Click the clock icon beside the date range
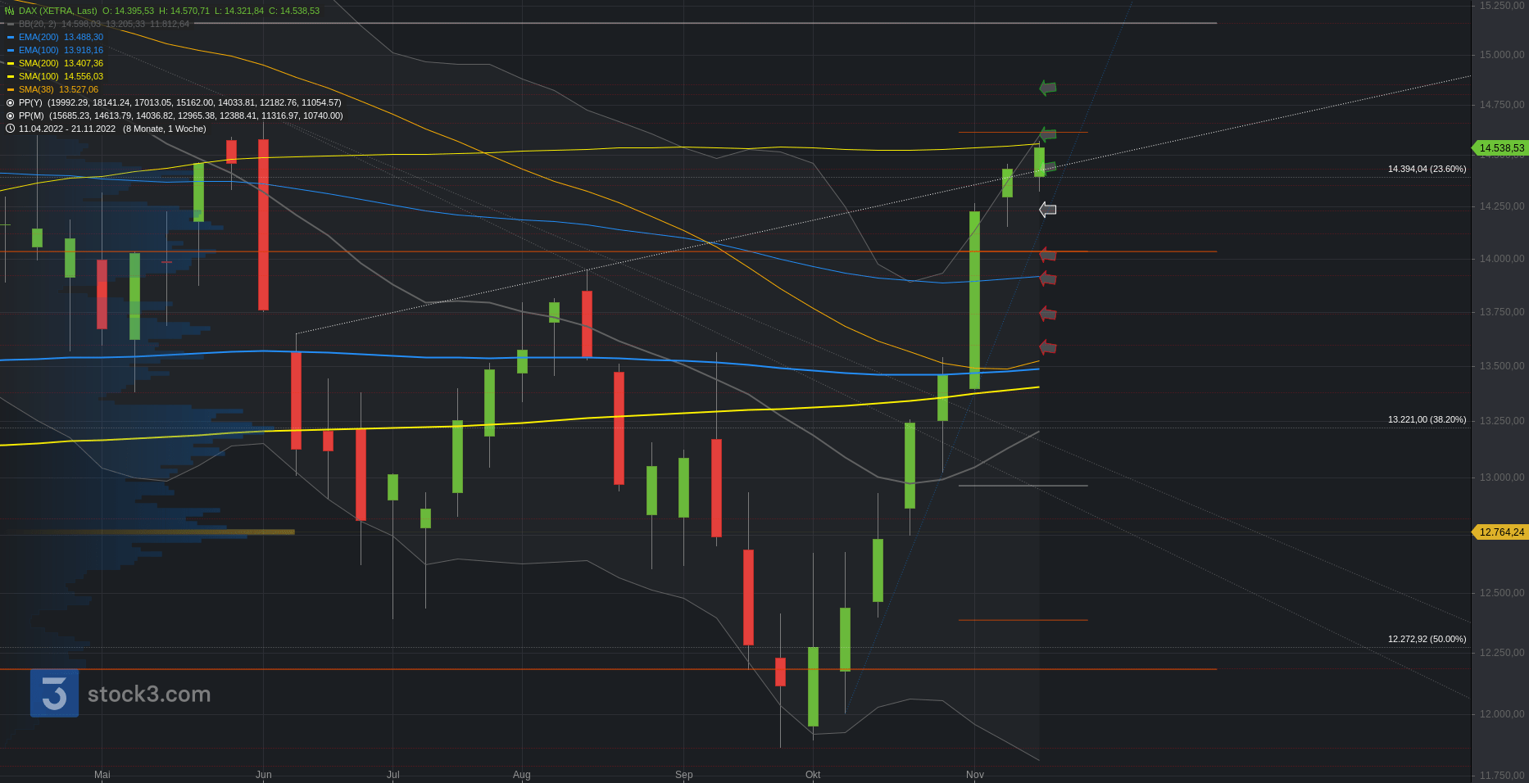This screenshot has height=783, width=1529. pyautogui.click(x=10, y=129)
